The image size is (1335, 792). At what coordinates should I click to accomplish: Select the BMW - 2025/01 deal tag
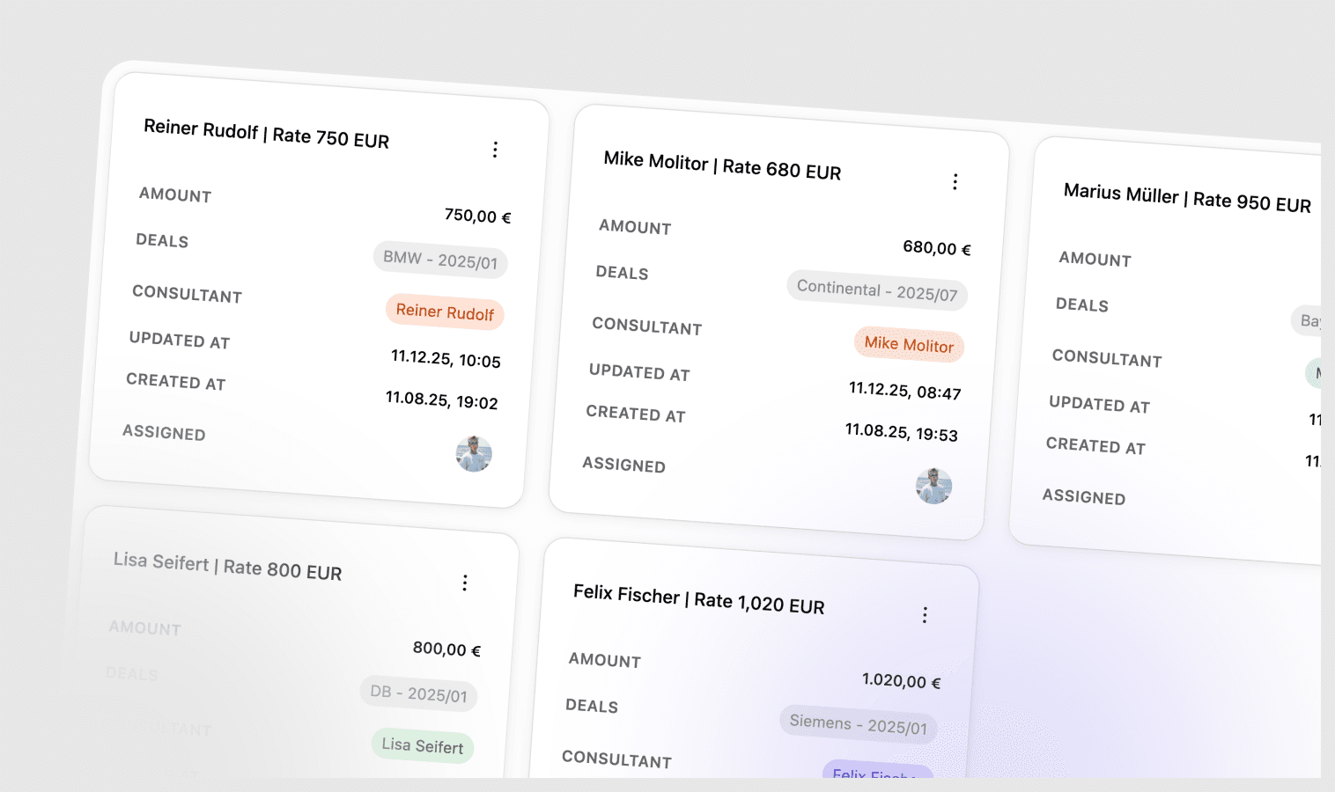click(440, 260)
